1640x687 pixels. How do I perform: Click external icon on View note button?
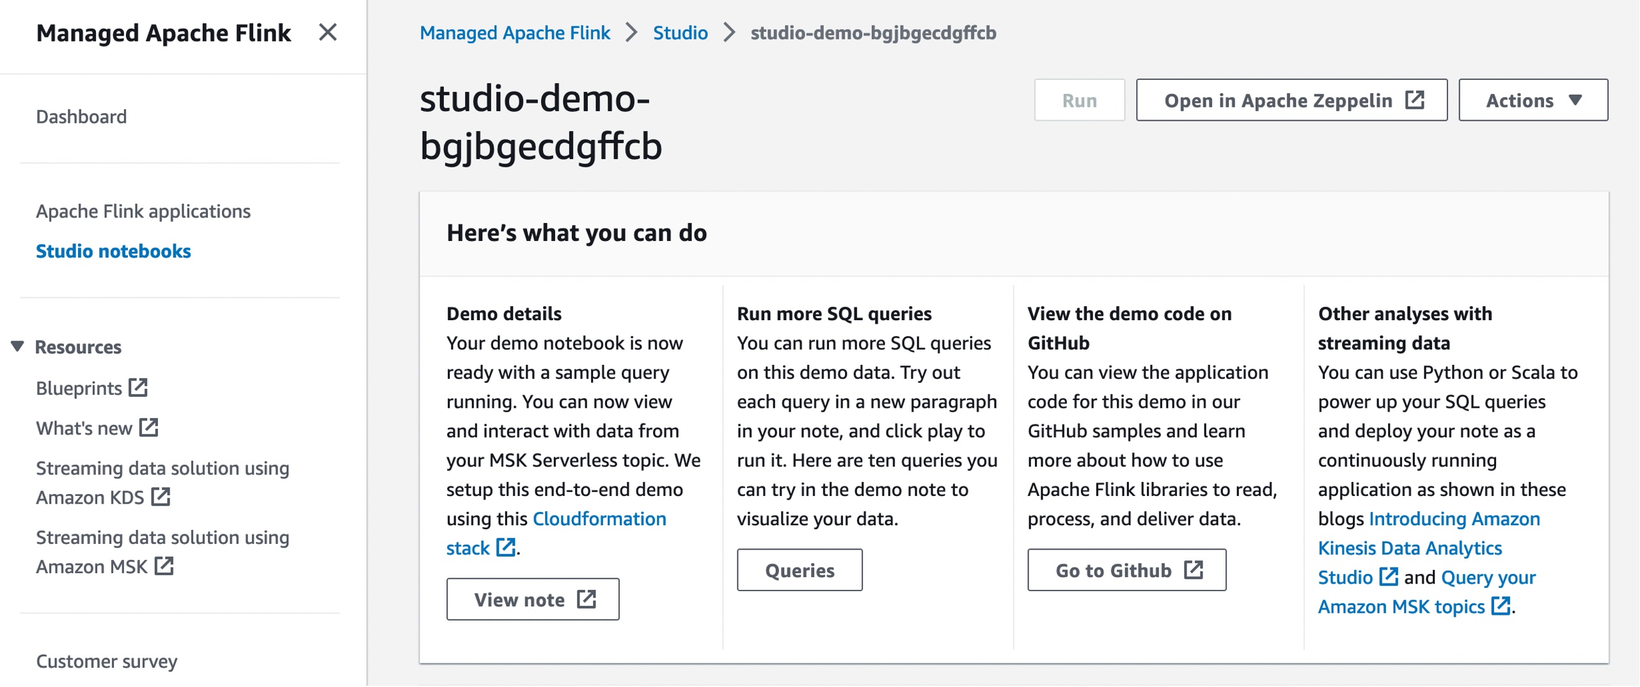pos(587,599)
